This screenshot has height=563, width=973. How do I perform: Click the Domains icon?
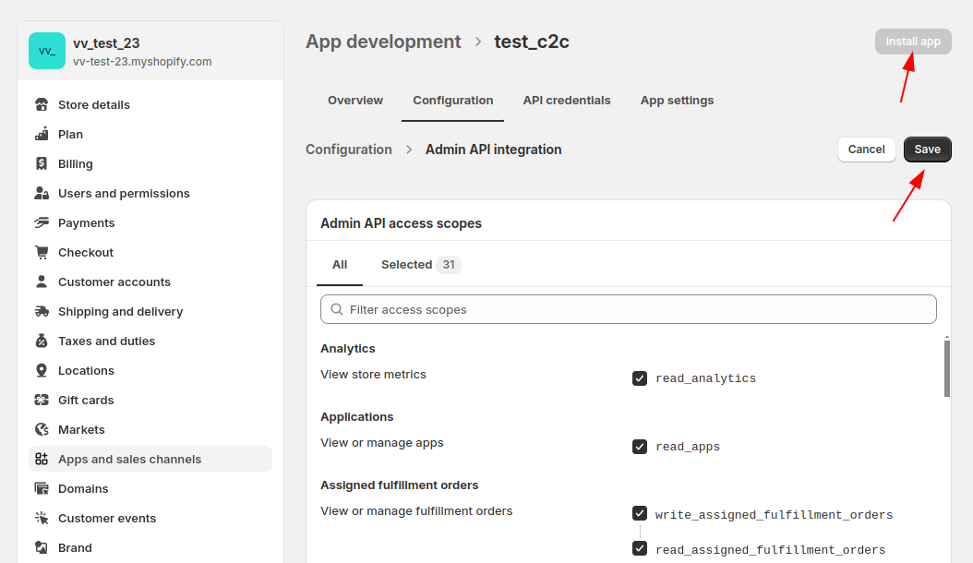click(42, 488)
